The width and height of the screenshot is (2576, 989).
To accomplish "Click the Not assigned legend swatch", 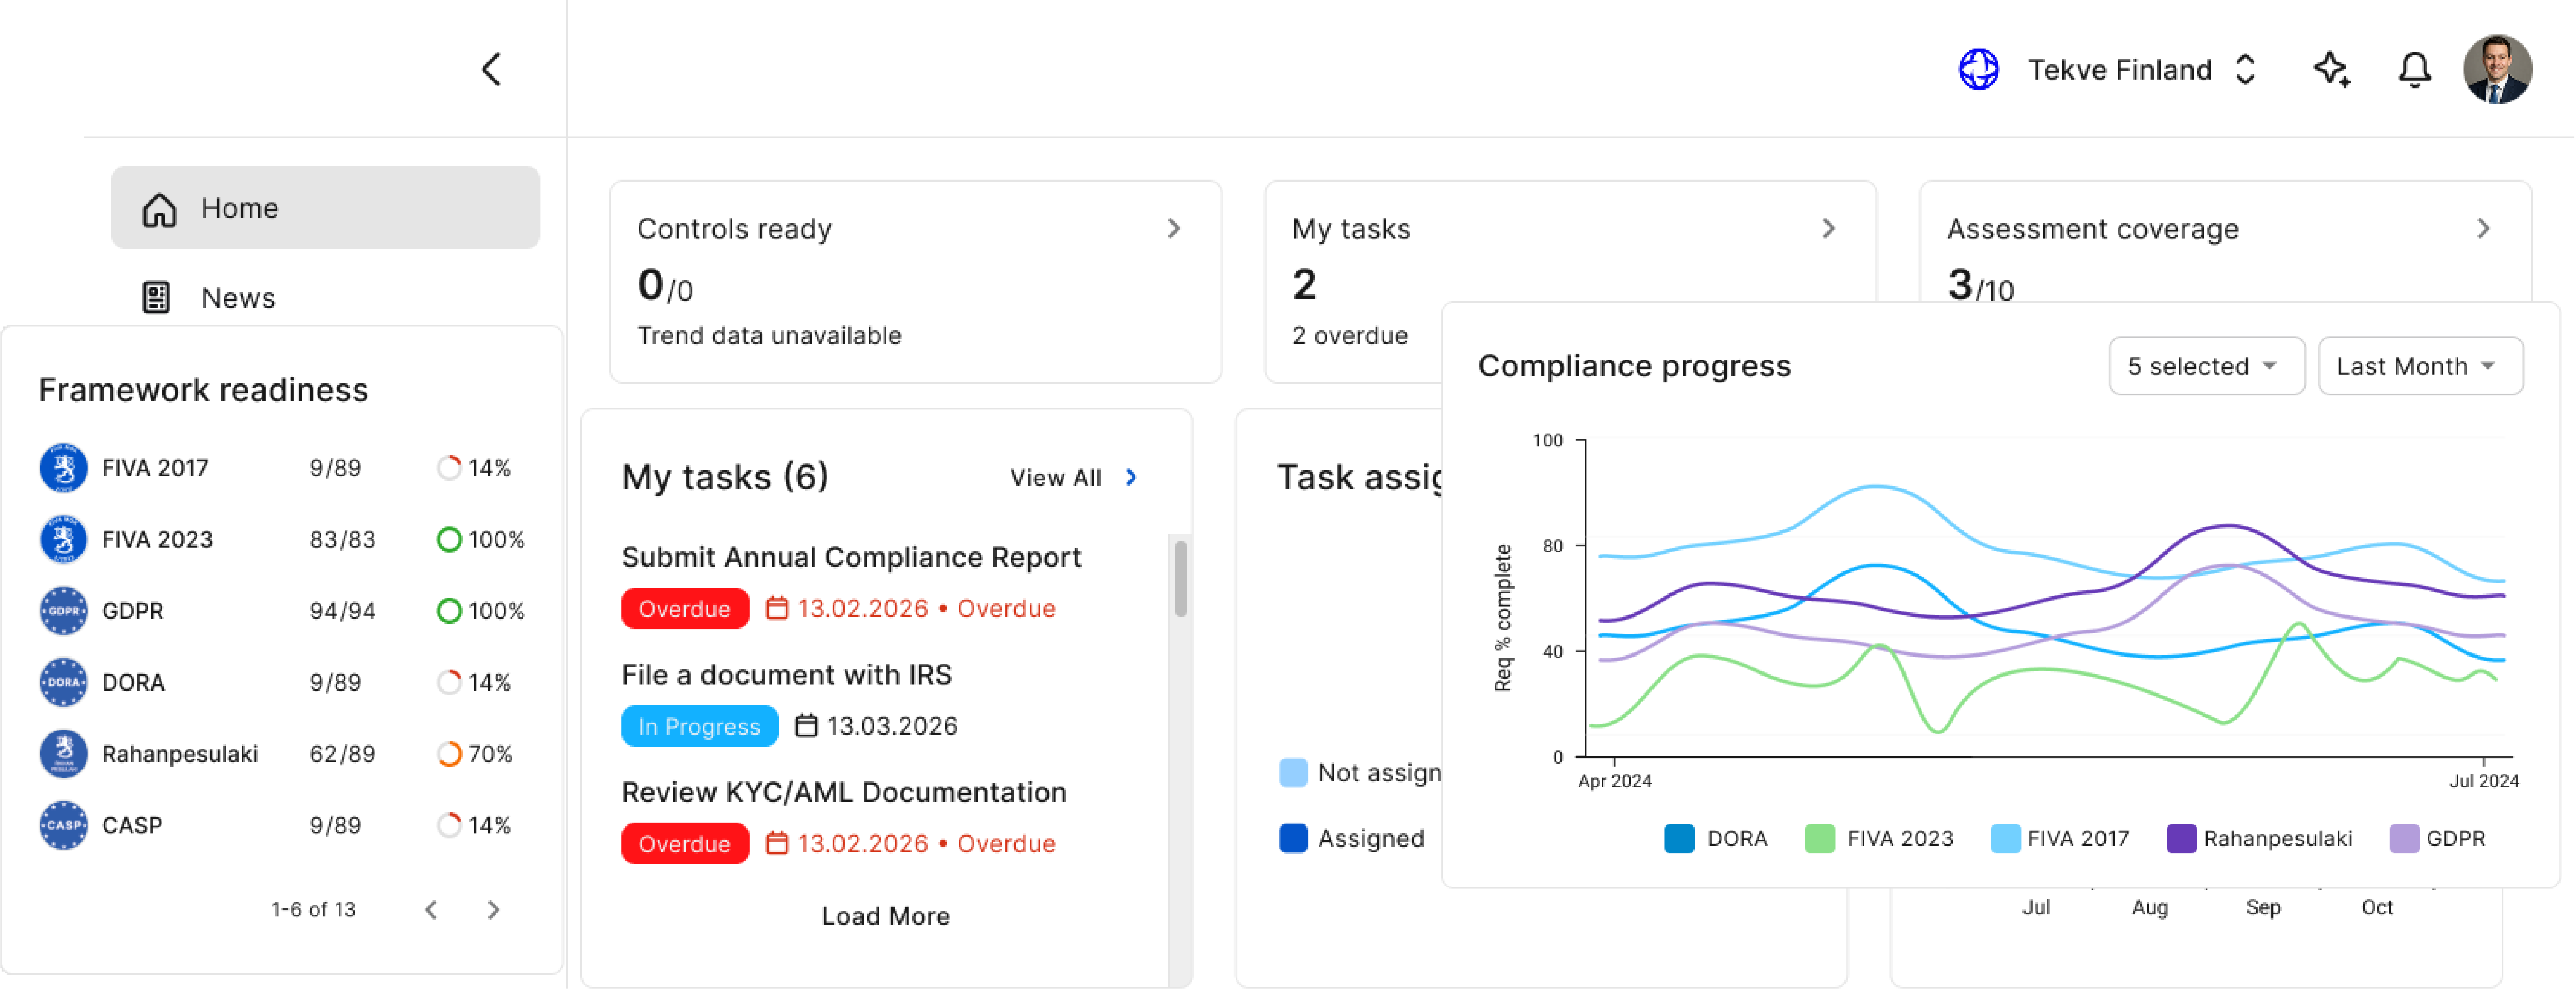I will (1293, 772).
